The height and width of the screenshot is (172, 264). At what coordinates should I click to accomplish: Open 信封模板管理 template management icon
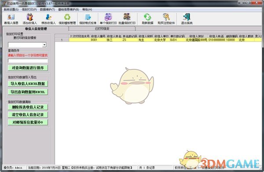pos(67,19)
